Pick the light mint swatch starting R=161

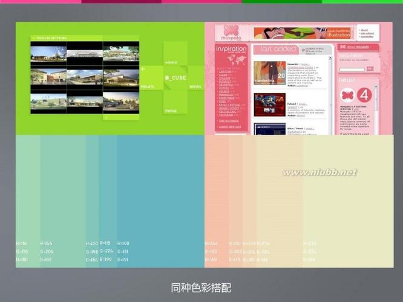point(28,201)
